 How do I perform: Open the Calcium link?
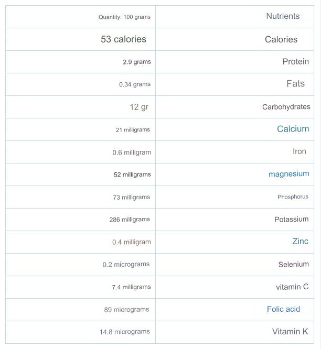(x=293, y=129)
